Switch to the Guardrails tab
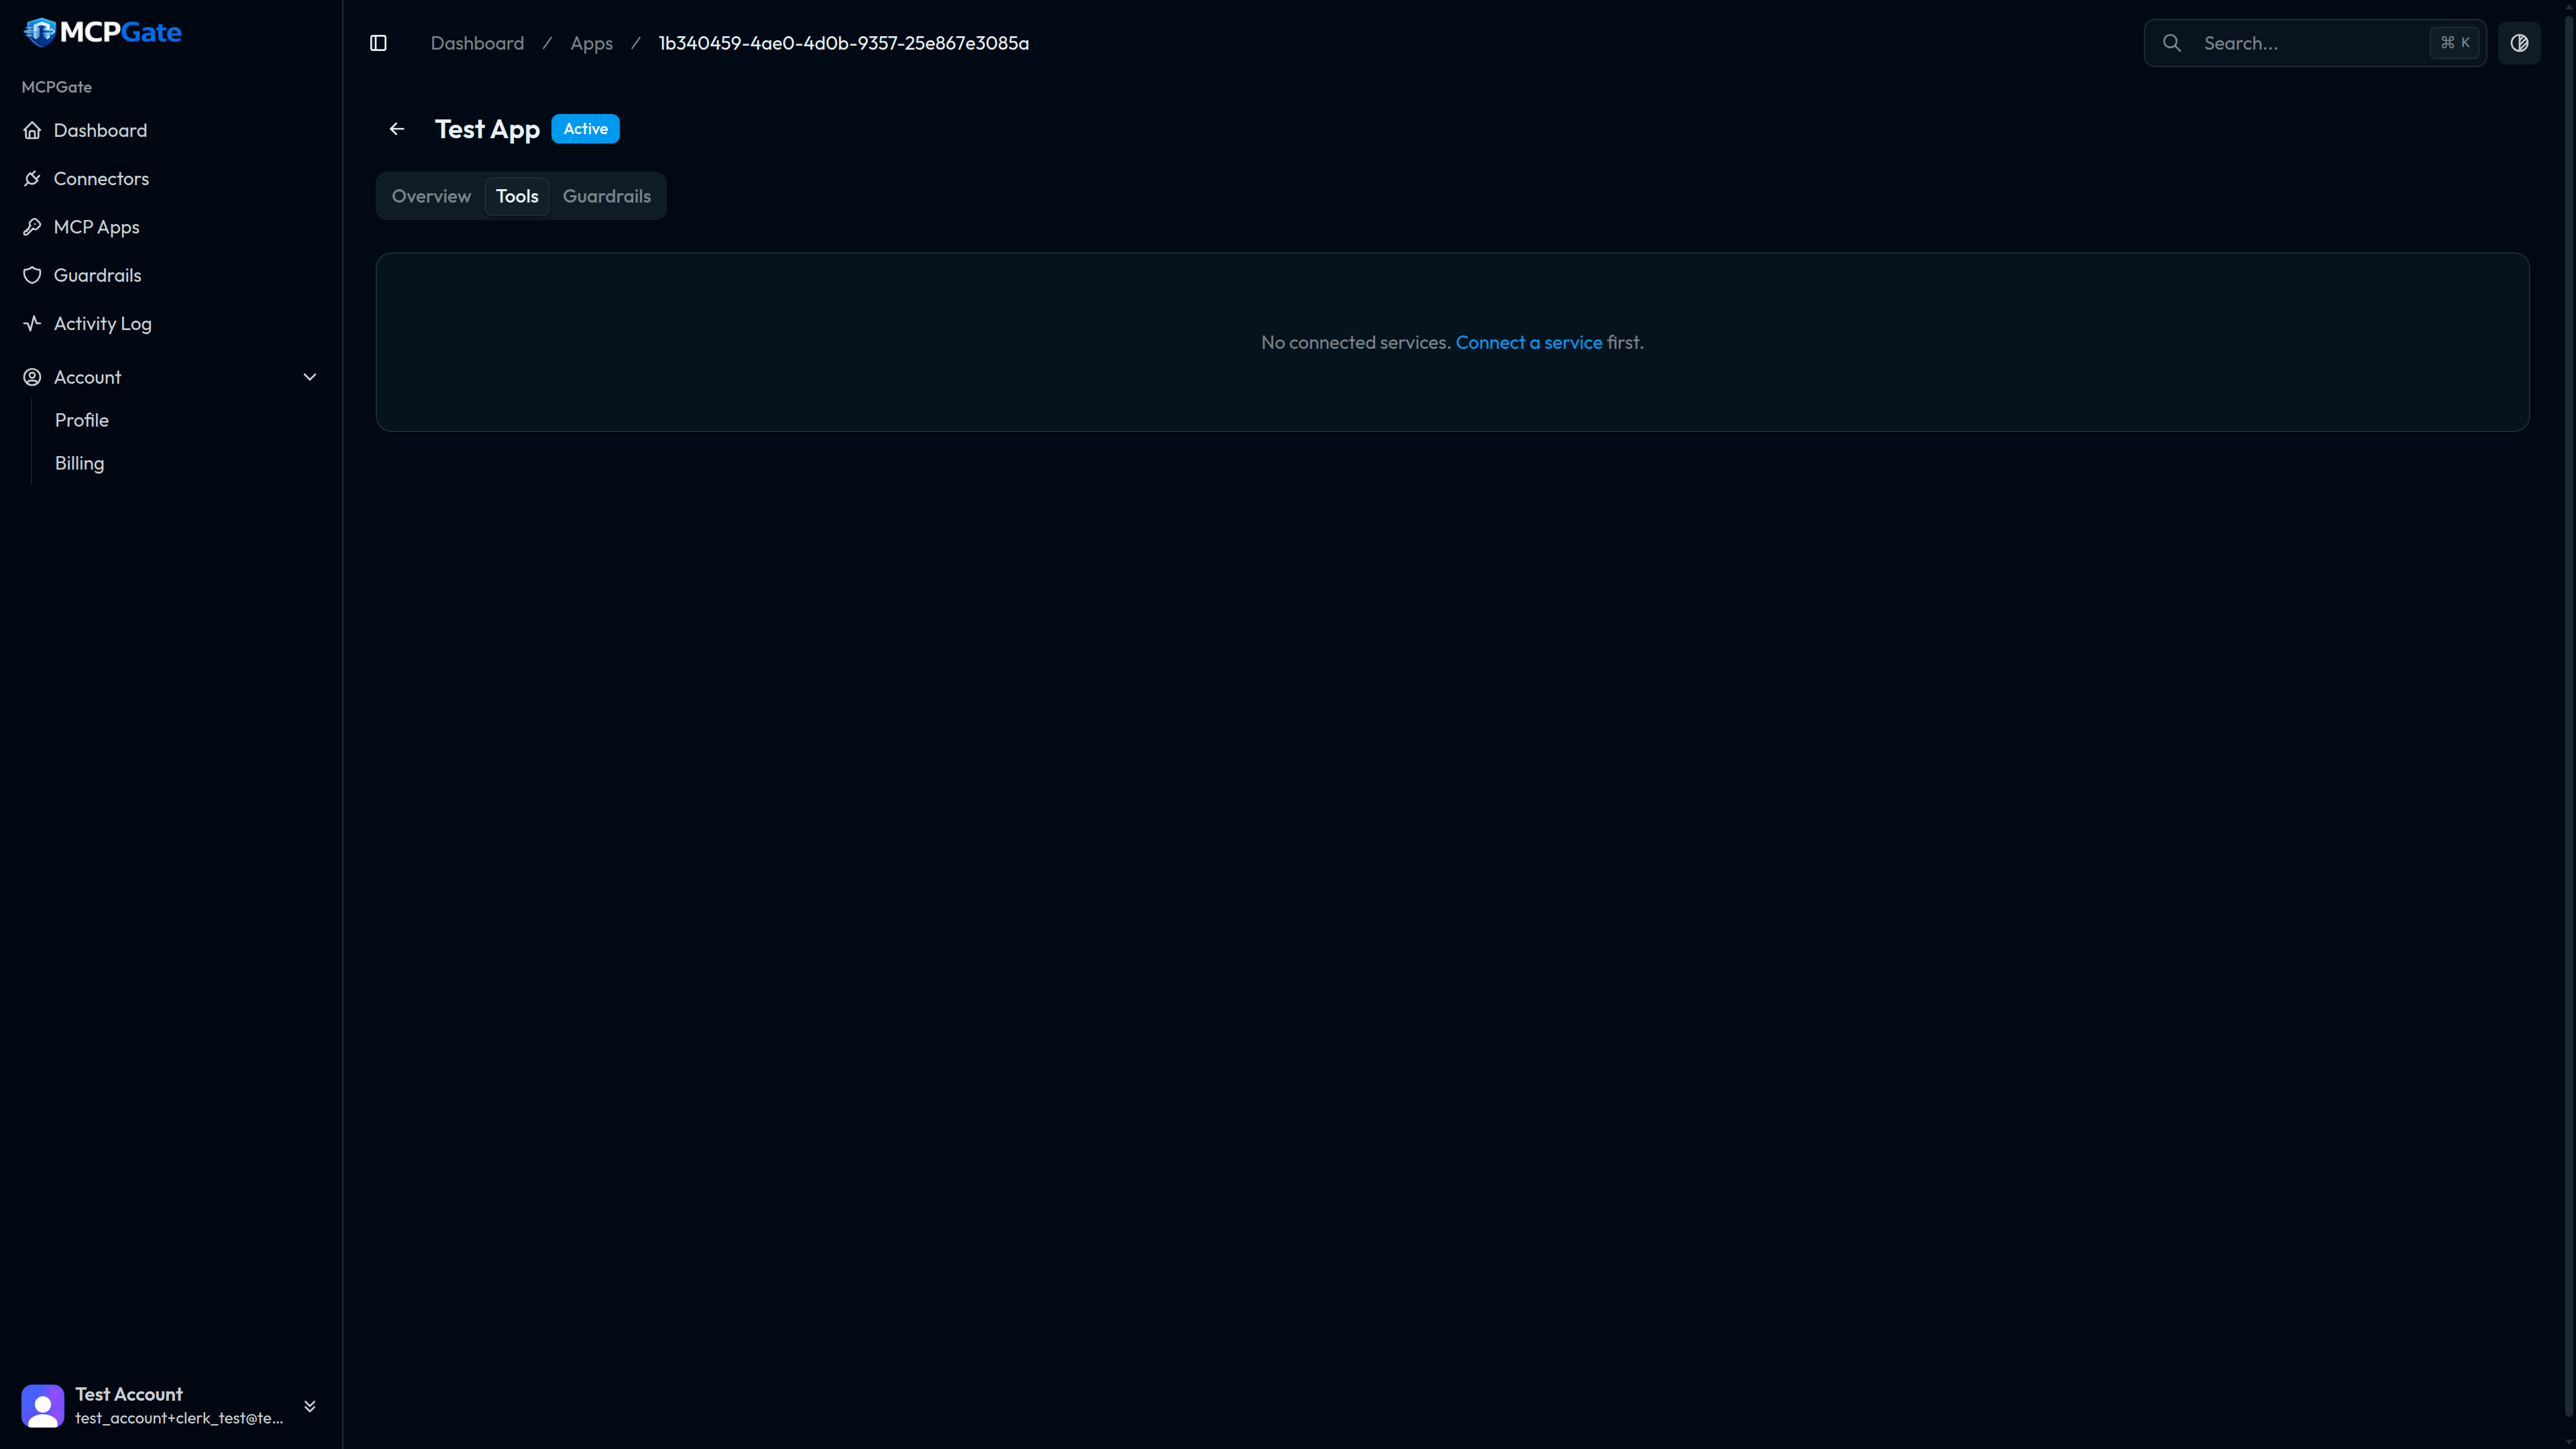 pos(606,196)
